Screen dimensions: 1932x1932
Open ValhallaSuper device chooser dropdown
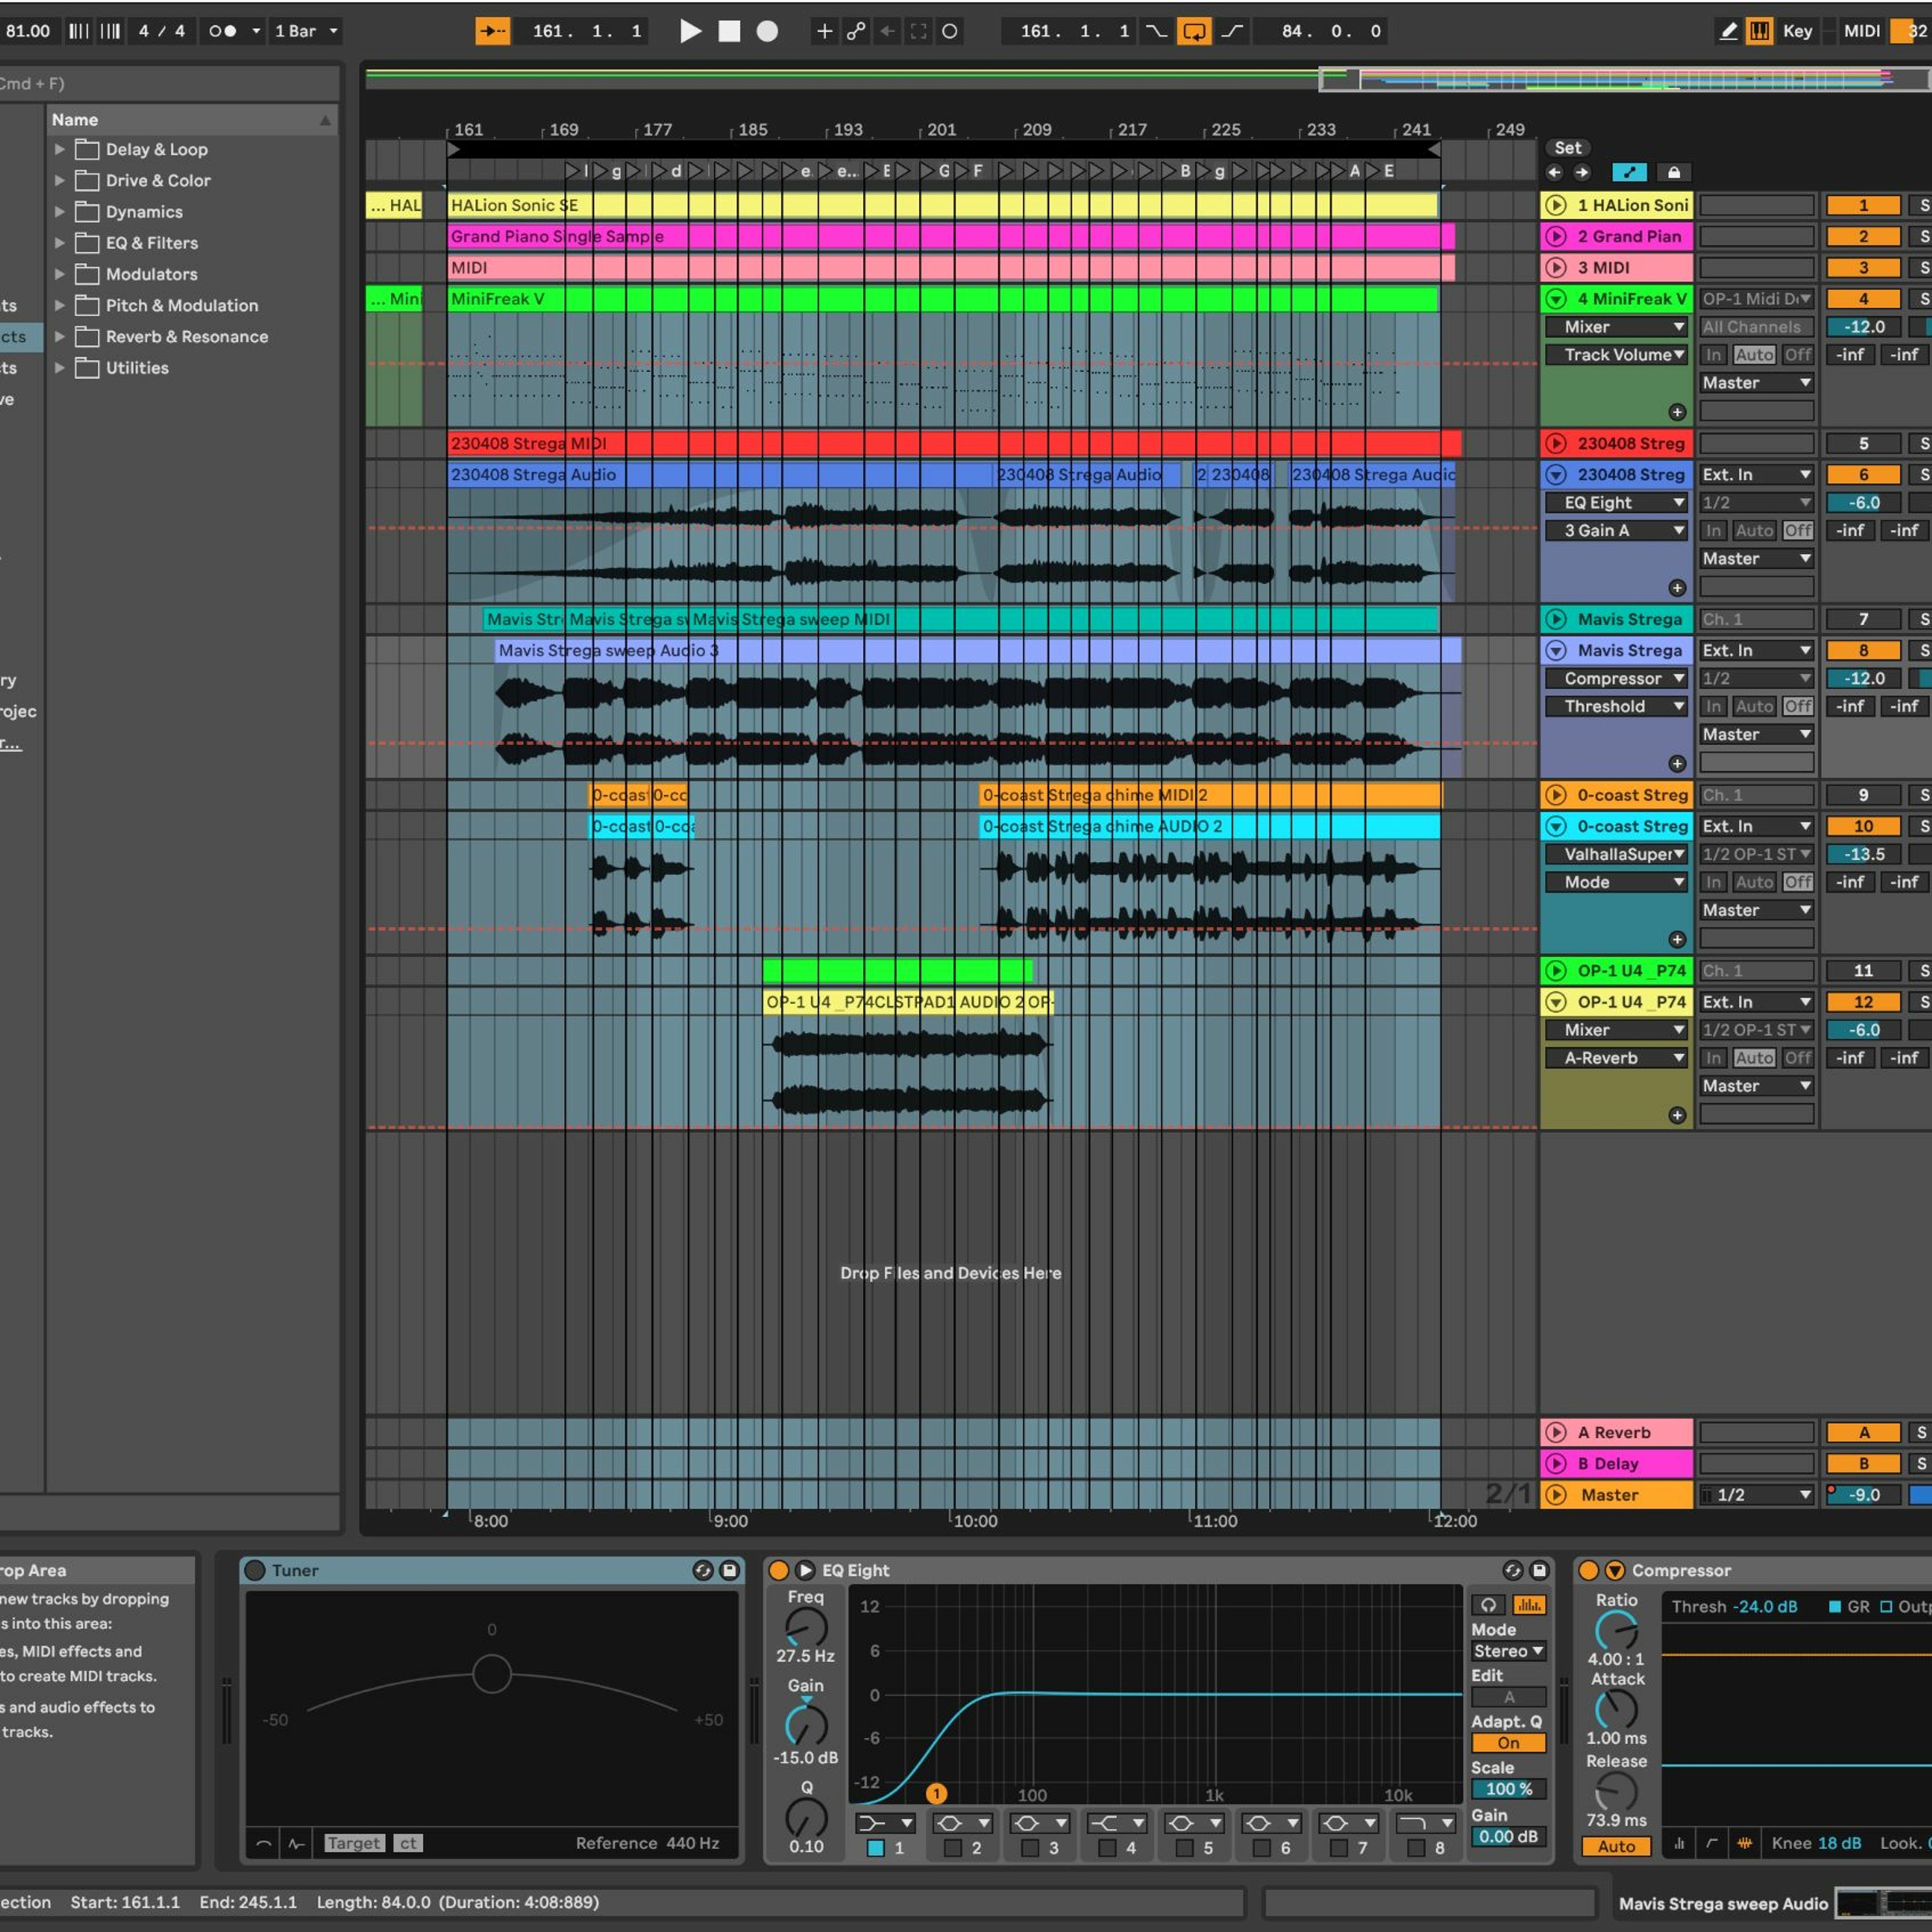[1617, 854]
